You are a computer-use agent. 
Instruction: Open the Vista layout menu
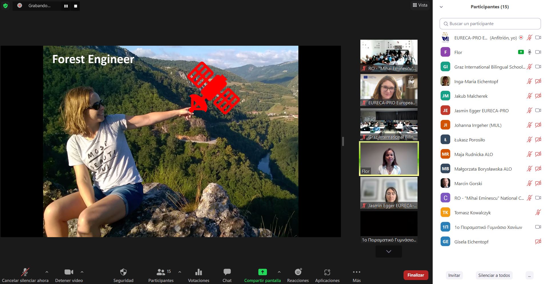(420, 5)
